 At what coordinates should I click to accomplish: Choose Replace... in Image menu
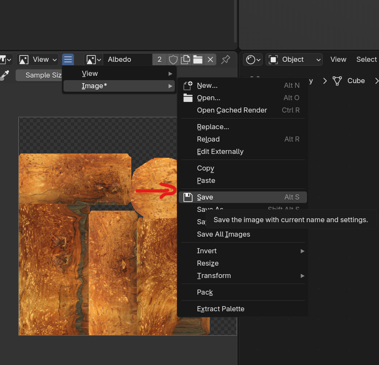pyautogui.click(x=243, y=127)
